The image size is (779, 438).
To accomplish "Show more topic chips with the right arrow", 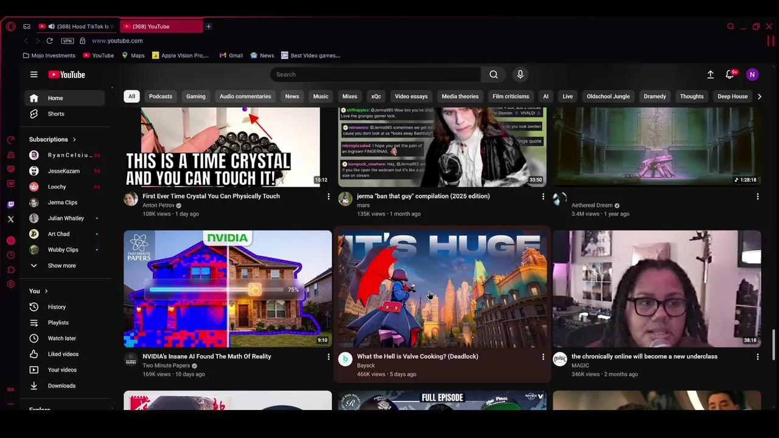I will point(759,96).
